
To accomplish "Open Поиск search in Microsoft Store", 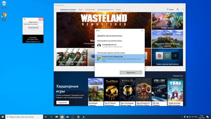I will tap(170, 10).
